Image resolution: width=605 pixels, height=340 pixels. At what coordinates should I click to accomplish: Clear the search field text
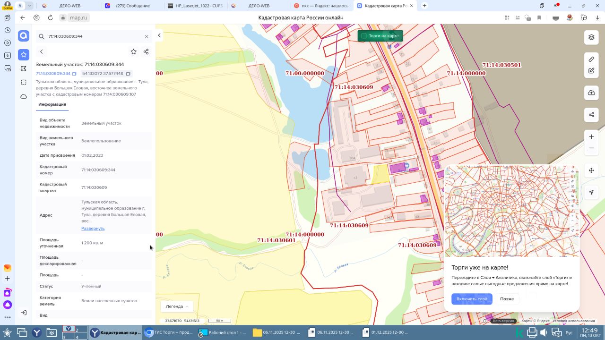(147, 36)
